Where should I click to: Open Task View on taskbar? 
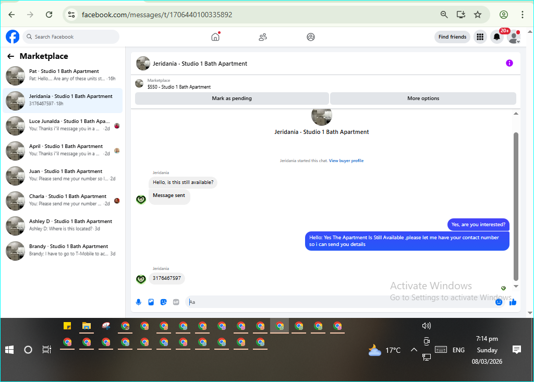click(46, 350)
